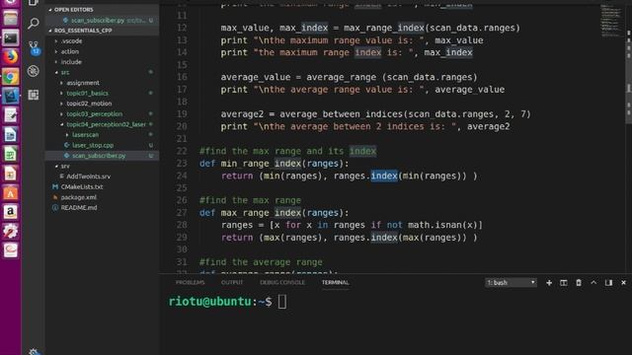Open the Search view in activity bar
This screenshot has width=632, height=355.
pos(34,24)
